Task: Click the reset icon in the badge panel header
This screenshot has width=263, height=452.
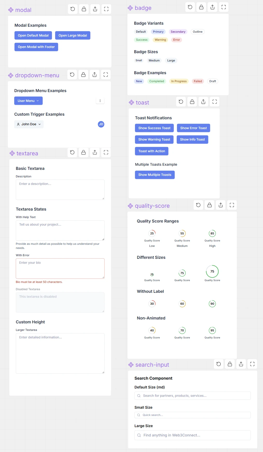Action: (190, 7)
